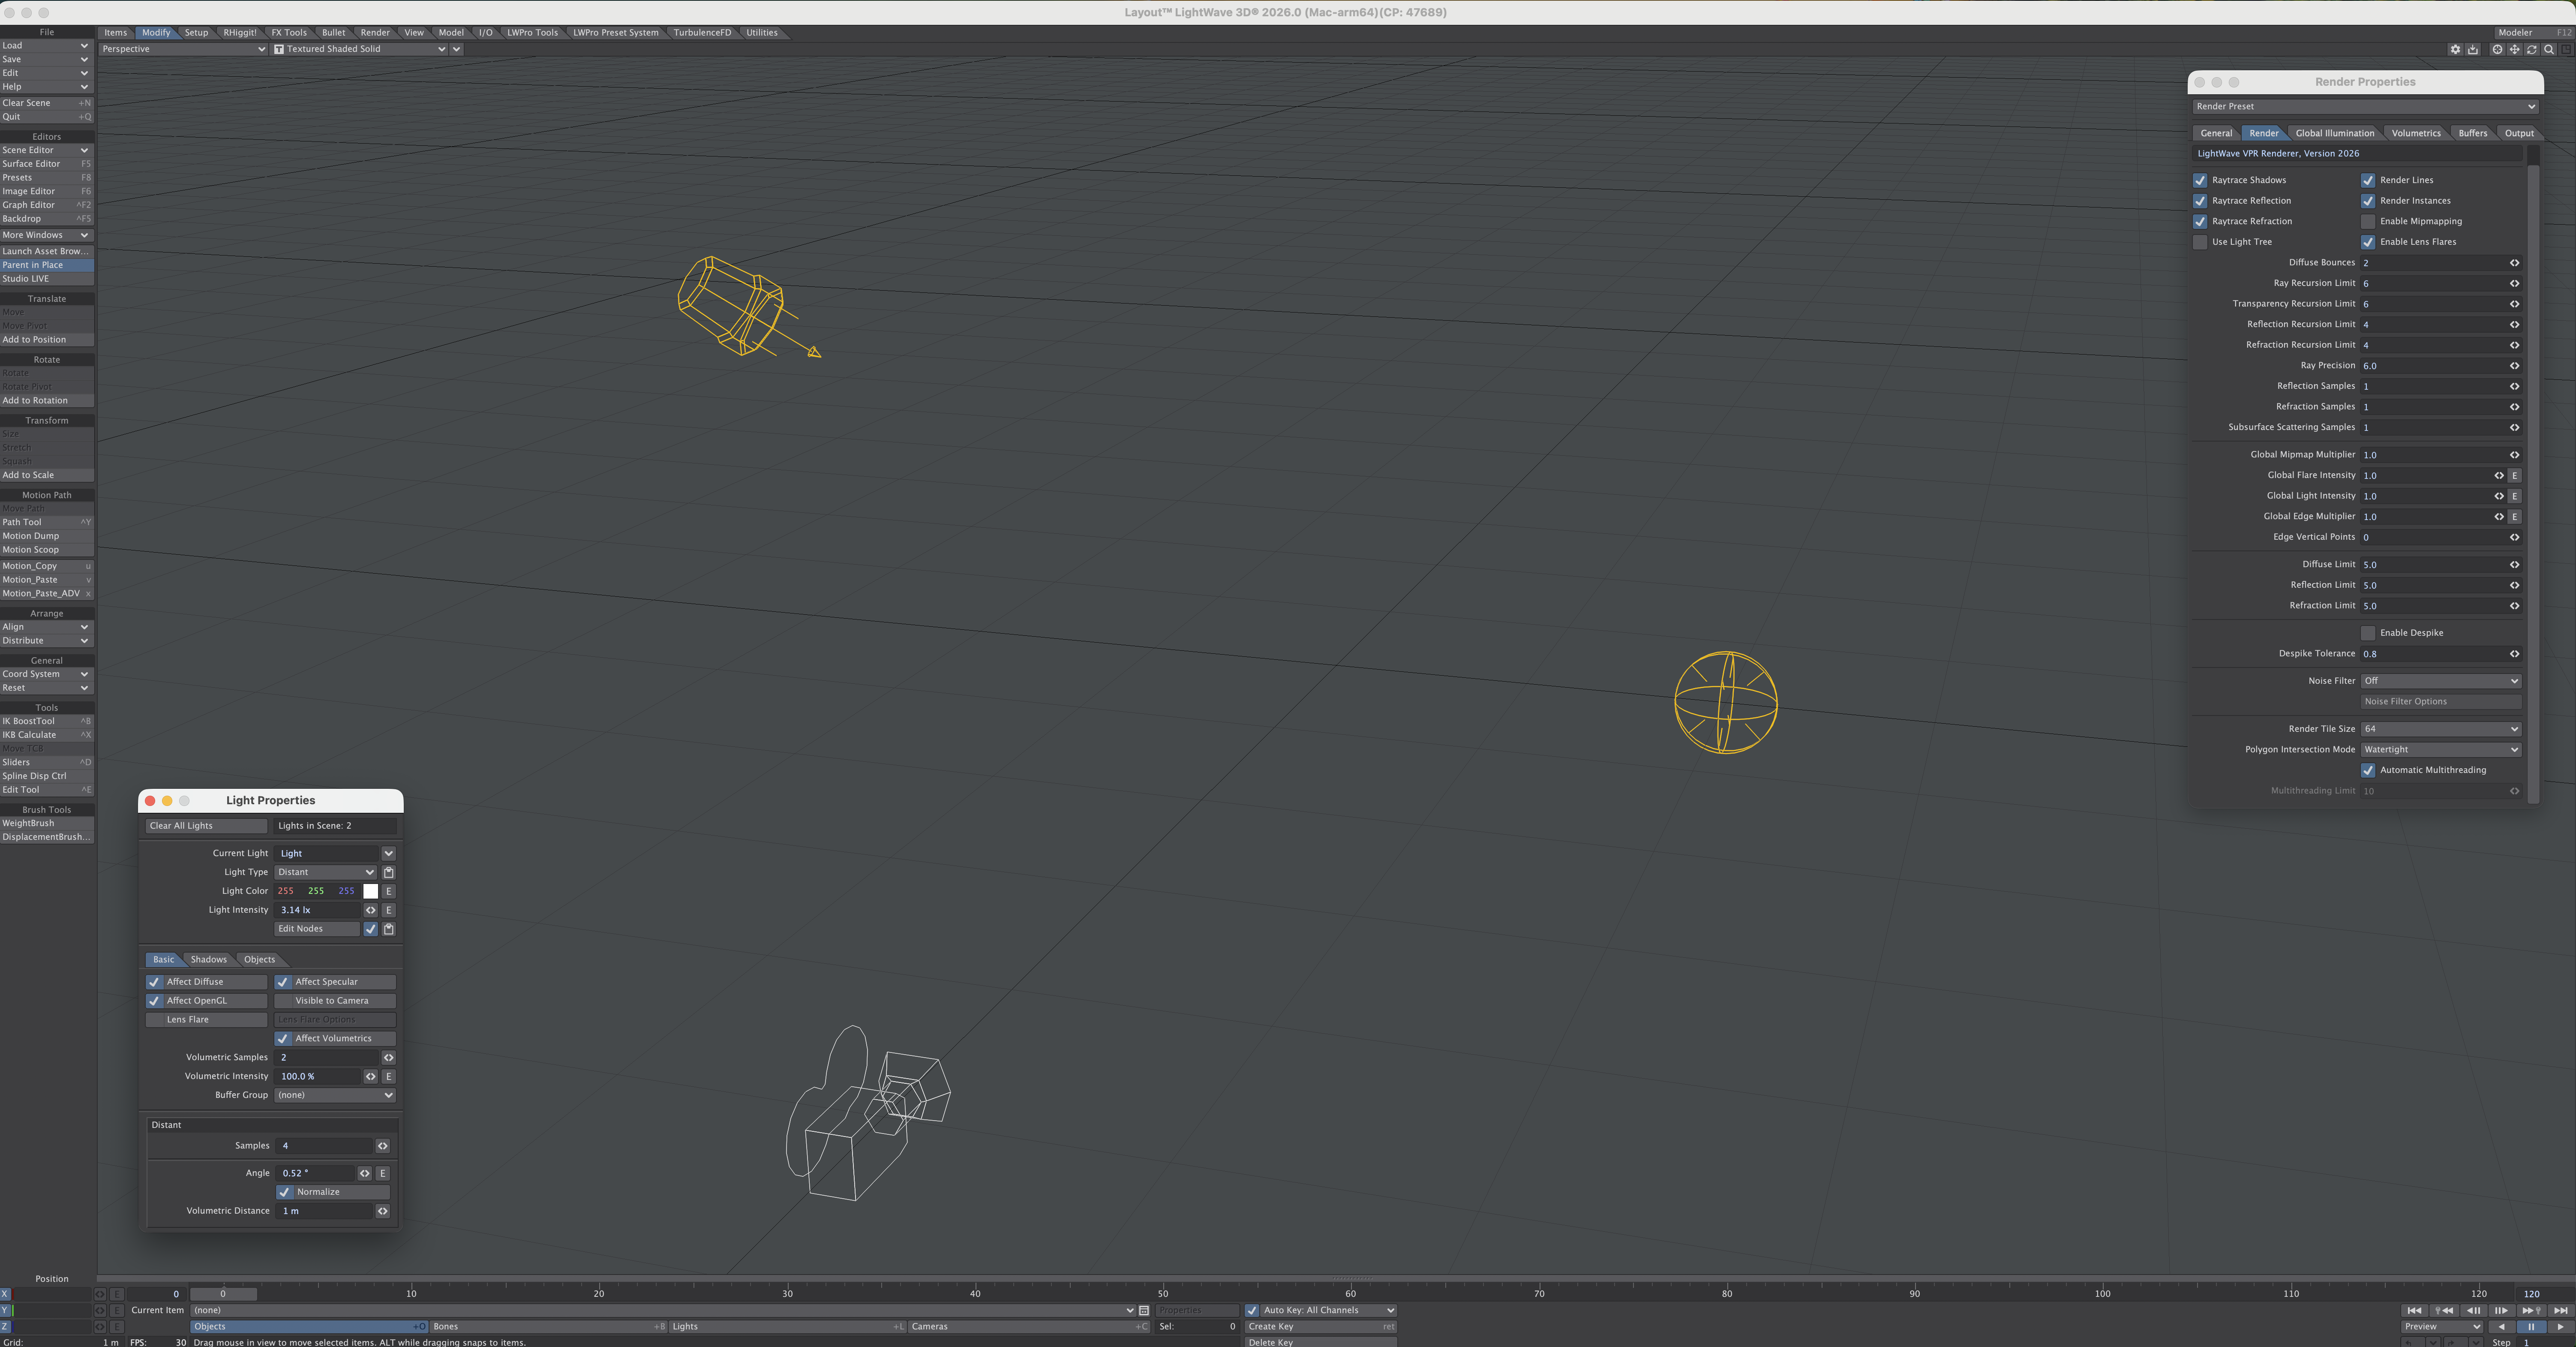This screenshot has height=1347, width=2576.
Task: Step back one frame button
Action: [x=2473, y=1310]
